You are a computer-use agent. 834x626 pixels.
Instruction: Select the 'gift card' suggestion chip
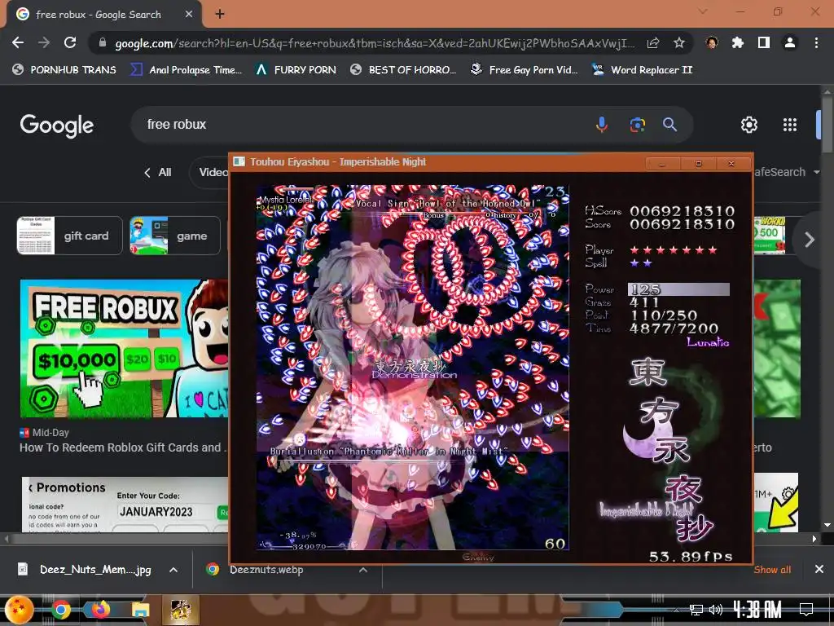click(x=70, y=236)
